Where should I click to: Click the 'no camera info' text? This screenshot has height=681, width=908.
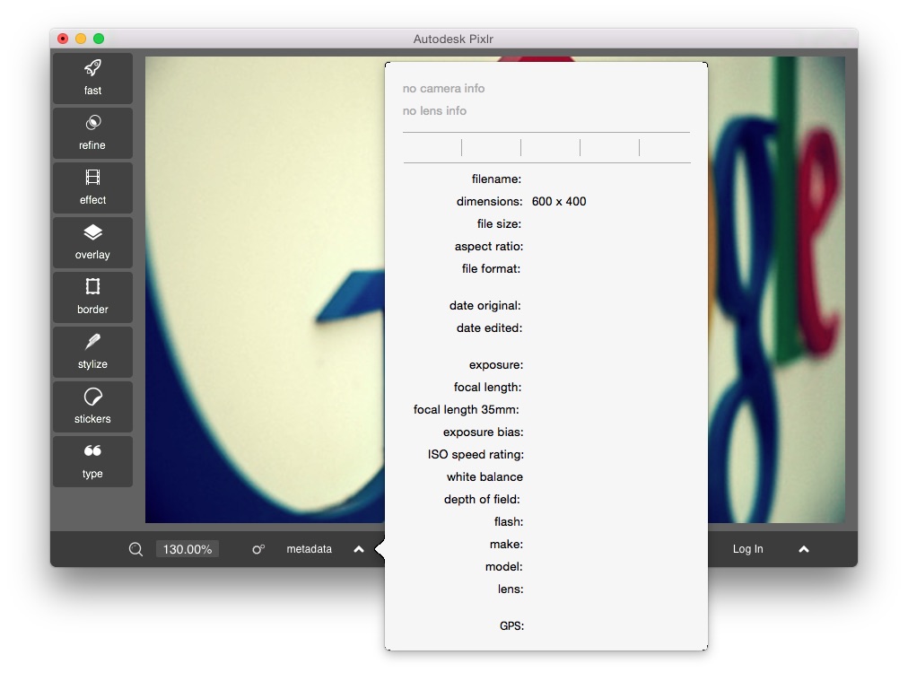443,89
